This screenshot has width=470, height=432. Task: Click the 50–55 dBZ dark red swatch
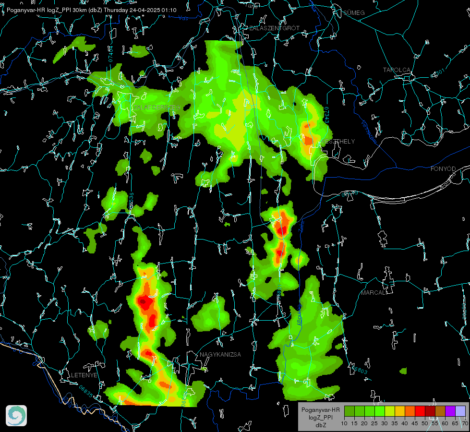click(x=430, y=411)
